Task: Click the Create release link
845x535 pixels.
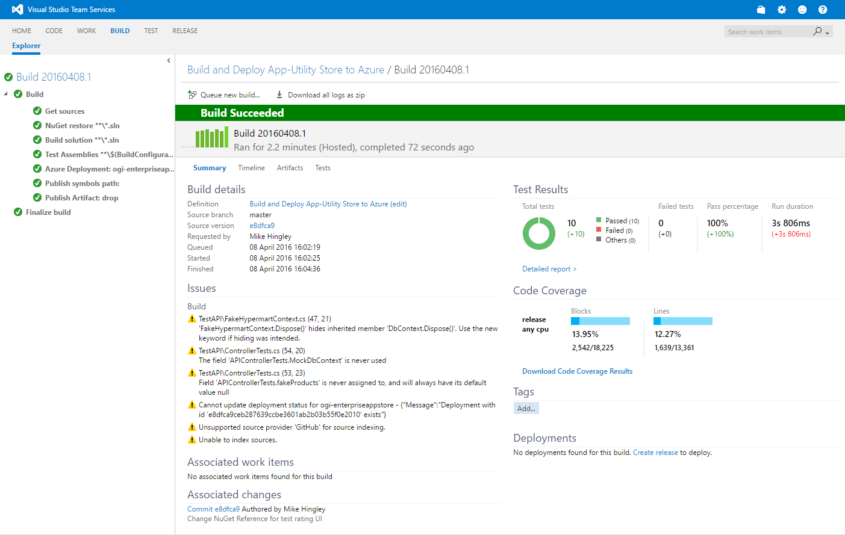Action: point(655,453)
